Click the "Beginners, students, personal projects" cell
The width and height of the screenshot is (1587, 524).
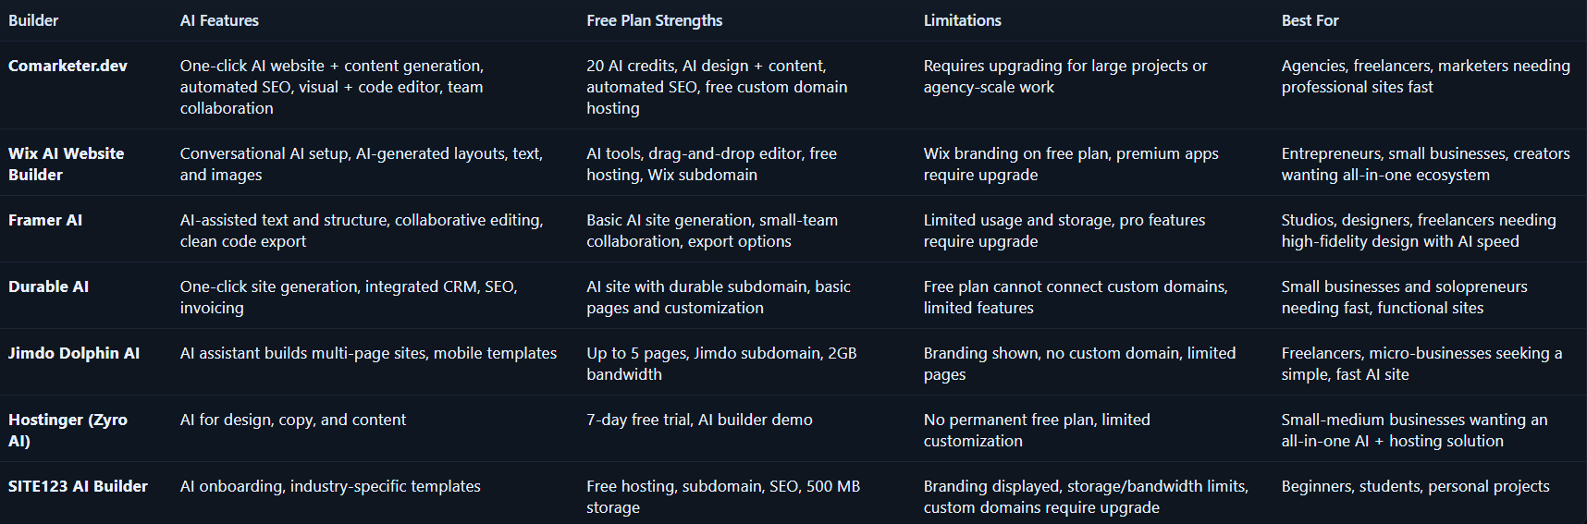[1415, 486]
